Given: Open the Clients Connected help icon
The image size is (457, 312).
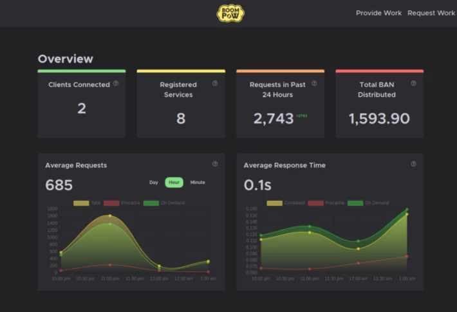Looking at the screenshot, I should coord(116,84).
